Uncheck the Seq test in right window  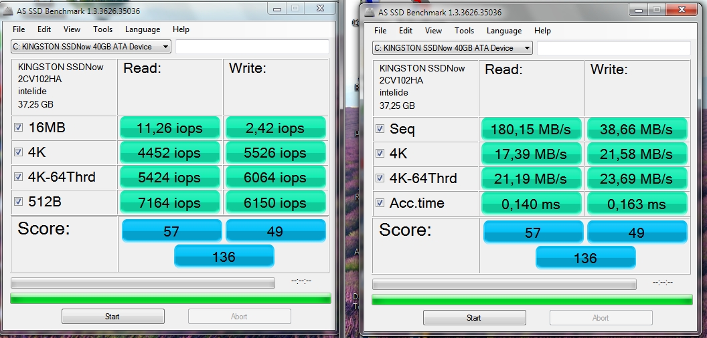(x=380, y=129)
